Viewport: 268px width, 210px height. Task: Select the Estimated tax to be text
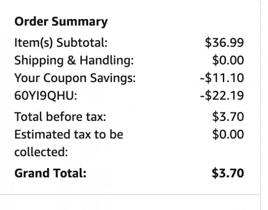pyautogui.click(x=69, y=135)
